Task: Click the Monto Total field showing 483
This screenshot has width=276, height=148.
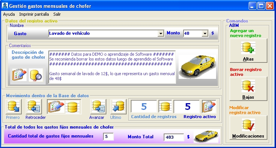Action: 174,137
